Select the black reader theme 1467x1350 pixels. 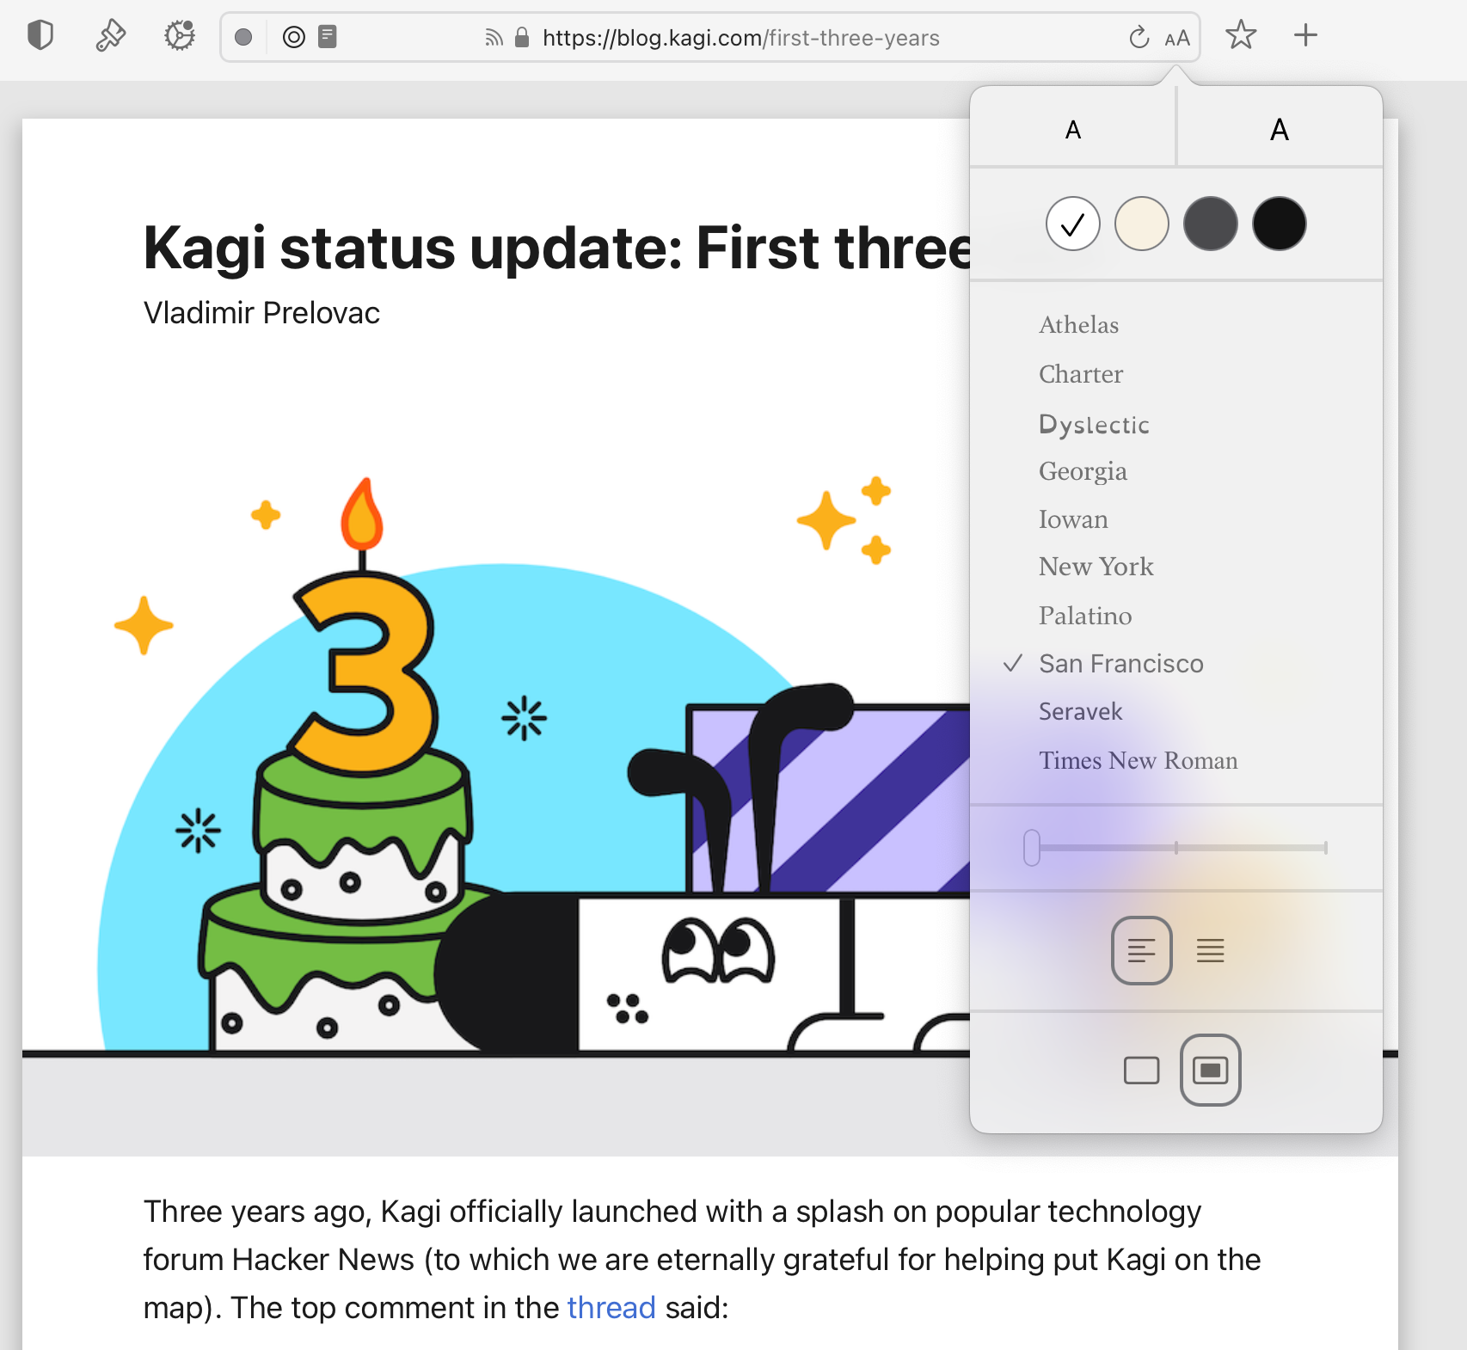[1280, 224]
